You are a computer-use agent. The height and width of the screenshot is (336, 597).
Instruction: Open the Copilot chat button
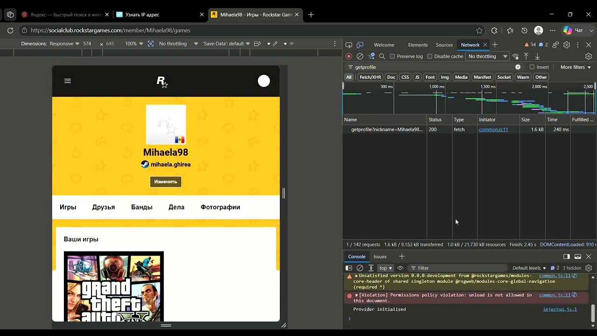(x=574, y=30)
